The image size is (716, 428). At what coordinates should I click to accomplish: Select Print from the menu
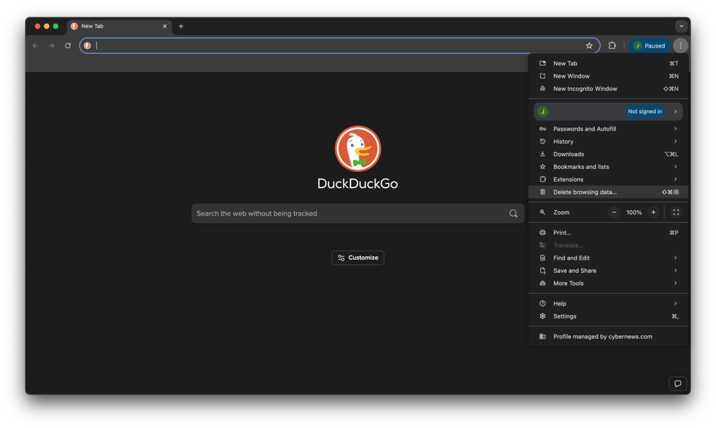pyautogui.click(x=608, y=233)
